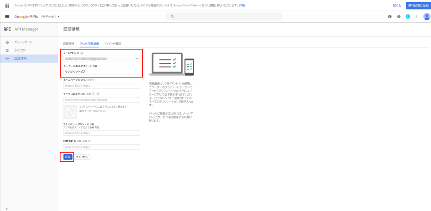The image size is (431, 211).
Task: Click the Google APIs logo
Action: tap(26, 16)
